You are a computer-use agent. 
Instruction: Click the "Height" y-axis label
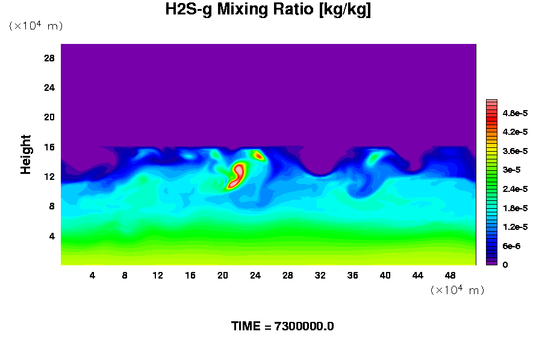[26, 155]
